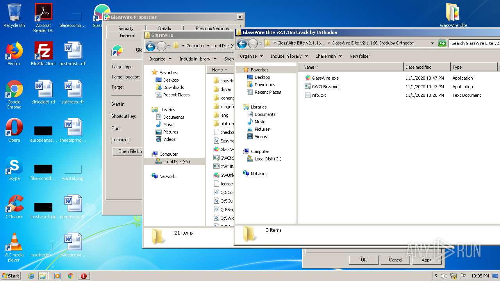Click the Apply button
The width and height of the screenshot is (500, 281).
point(427,260)
